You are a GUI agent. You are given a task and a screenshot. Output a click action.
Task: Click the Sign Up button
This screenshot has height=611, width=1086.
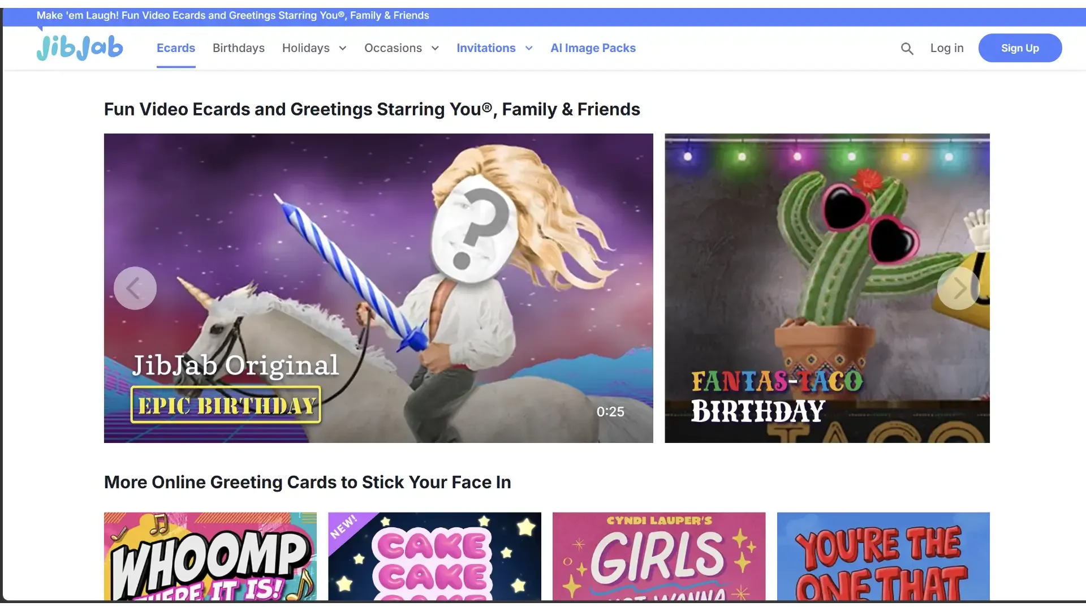pos(1020,48)
